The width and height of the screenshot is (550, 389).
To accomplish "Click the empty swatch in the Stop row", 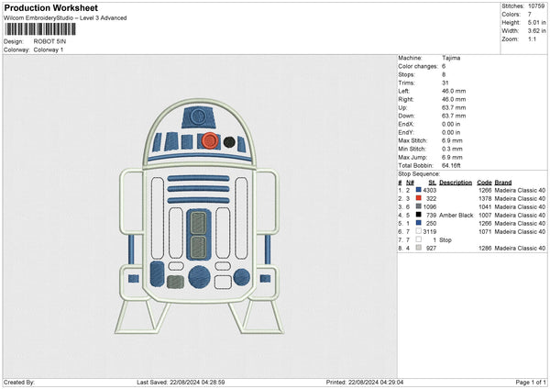I will 418,239.
